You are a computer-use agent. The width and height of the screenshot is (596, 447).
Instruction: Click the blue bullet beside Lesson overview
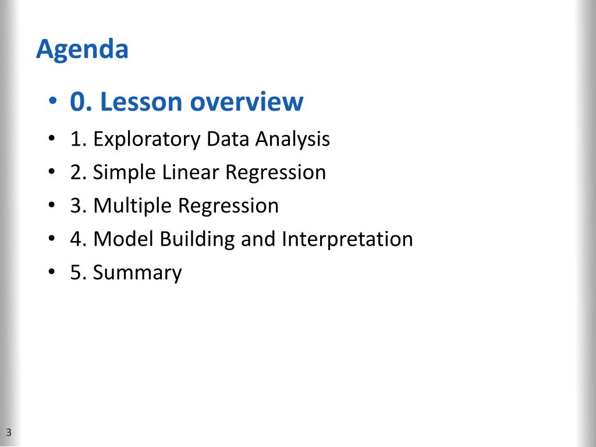pyautogui.click(x=52, y=101)
